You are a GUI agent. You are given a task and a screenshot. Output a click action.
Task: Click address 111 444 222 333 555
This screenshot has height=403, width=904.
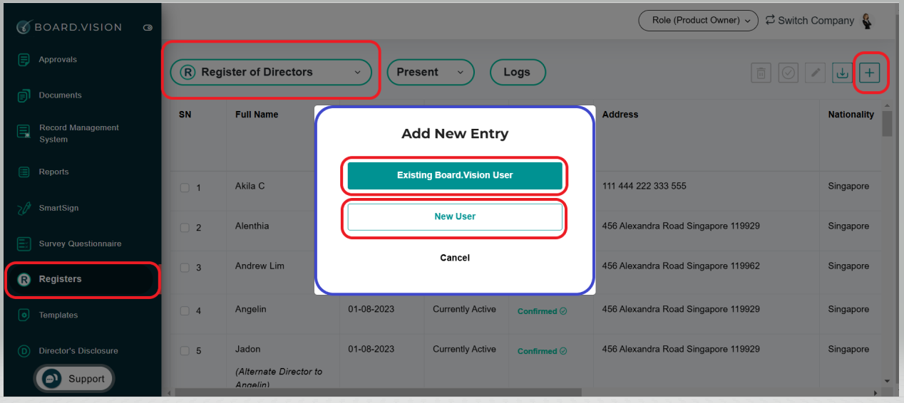click(x=644, y=187)
